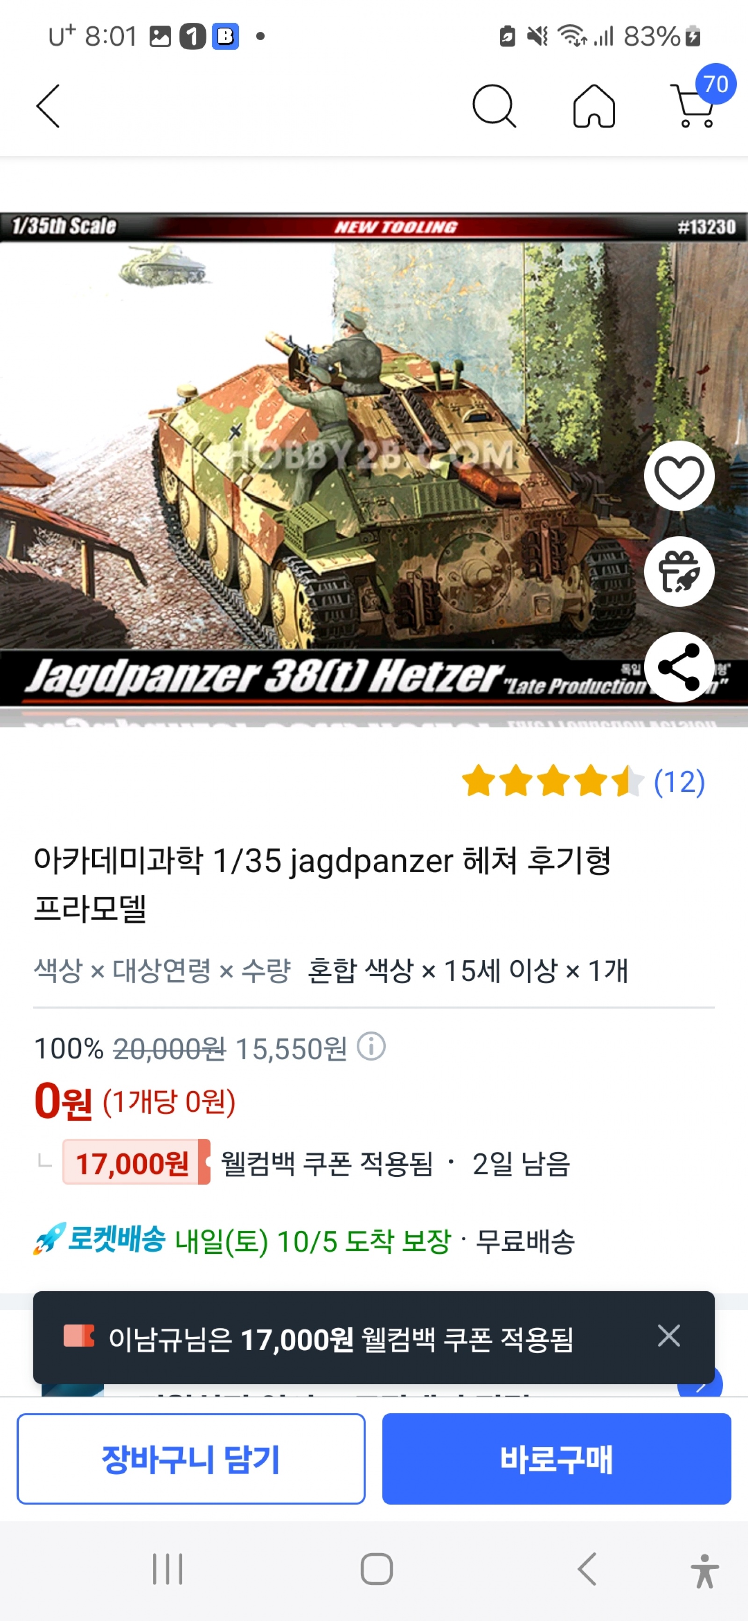Open search with the magnifier icon

point(494,106)
